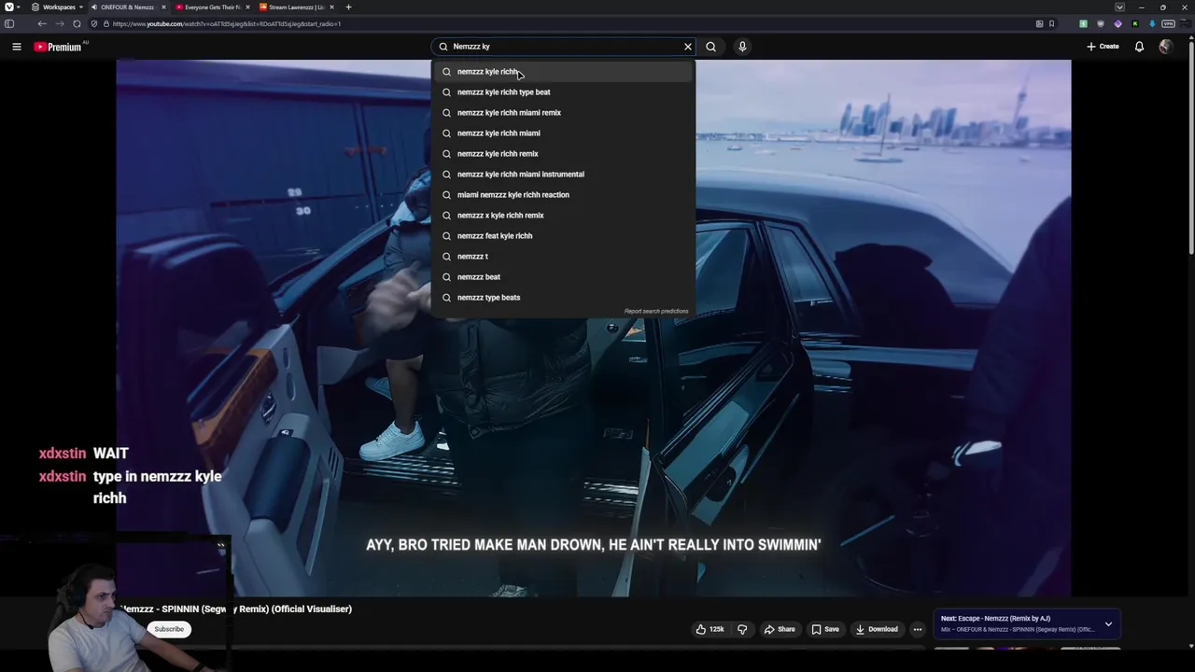This screenshot has height=672, width=1195.
Task: Run search with the magnifier button
Action: click(x=711, y=47)
